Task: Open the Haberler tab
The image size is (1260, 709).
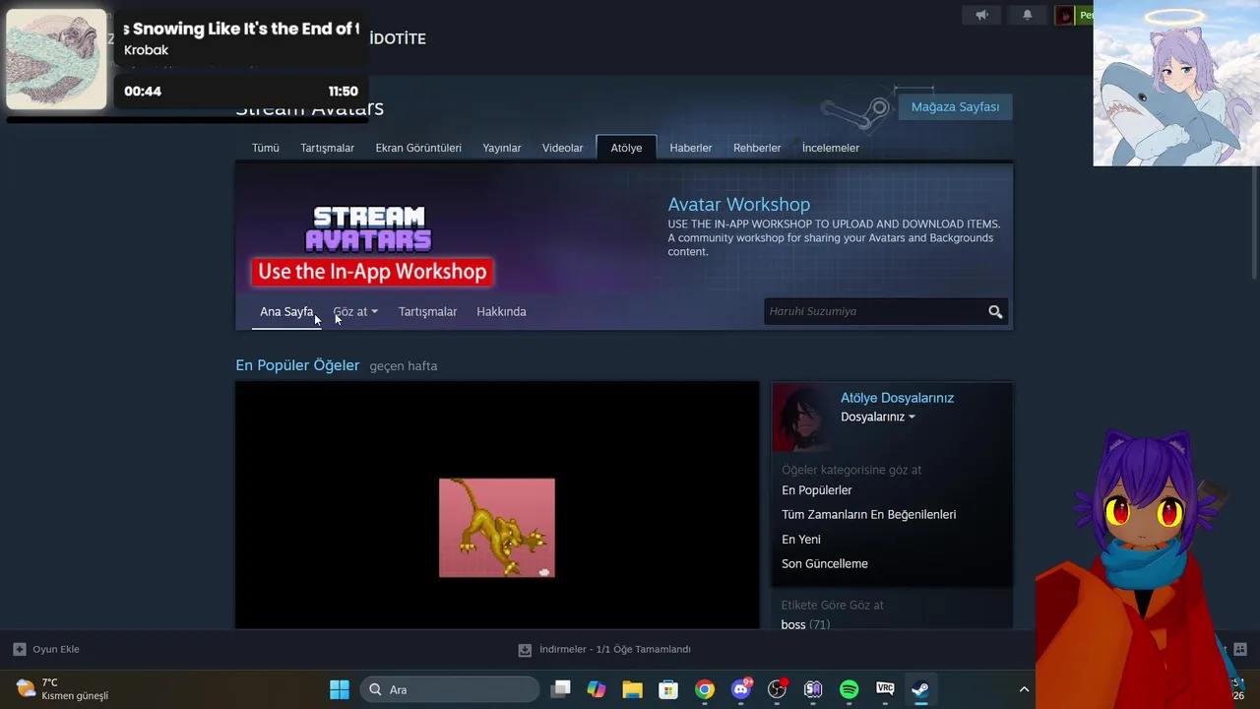Action: tap(691, 148)
